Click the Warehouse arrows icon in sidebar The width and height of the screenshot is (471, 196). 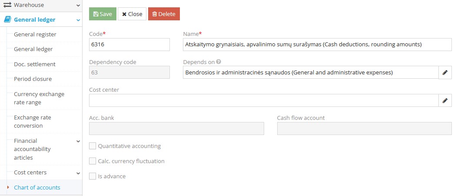coord(7,5)
